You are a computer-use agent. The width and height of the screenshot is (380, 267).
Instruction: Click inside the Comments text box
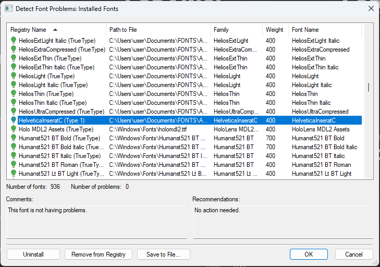(x=97, y=222)
